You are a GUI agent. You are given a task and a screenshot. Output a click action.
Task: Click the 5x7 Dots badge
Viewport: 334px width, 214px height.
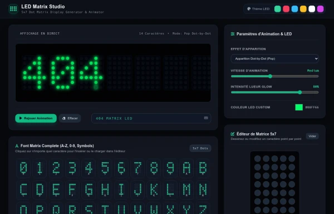[x=200, y=148]
